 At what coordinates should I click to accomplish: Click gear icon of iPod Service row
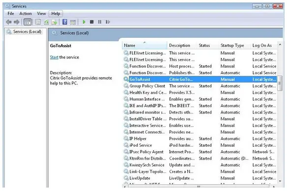[x=126, y=145]
